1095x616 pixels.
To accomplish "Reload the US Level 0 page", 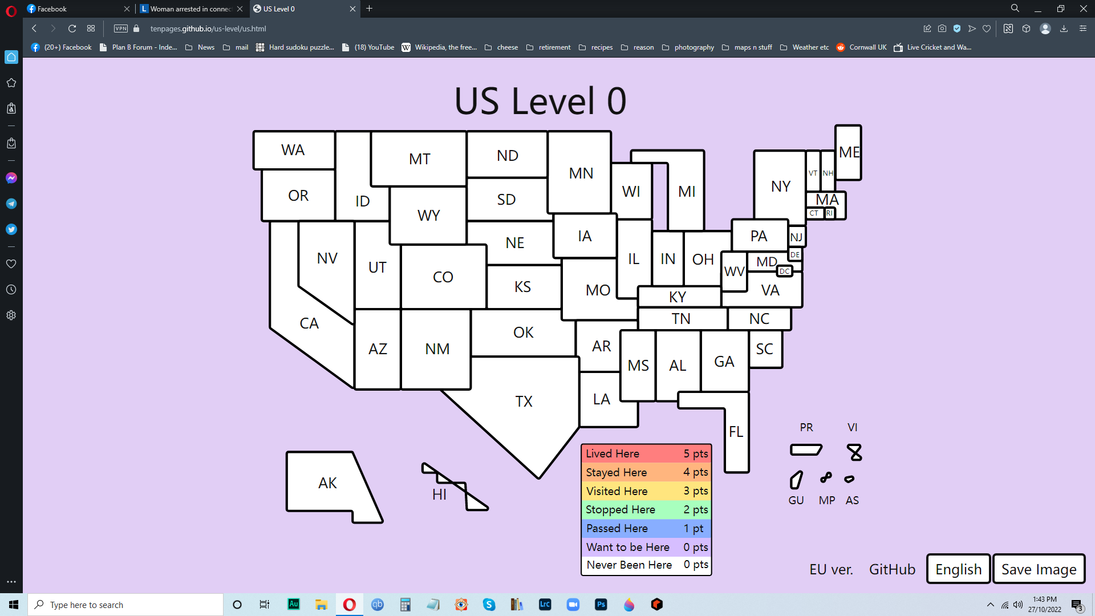I will coord(72,29).
